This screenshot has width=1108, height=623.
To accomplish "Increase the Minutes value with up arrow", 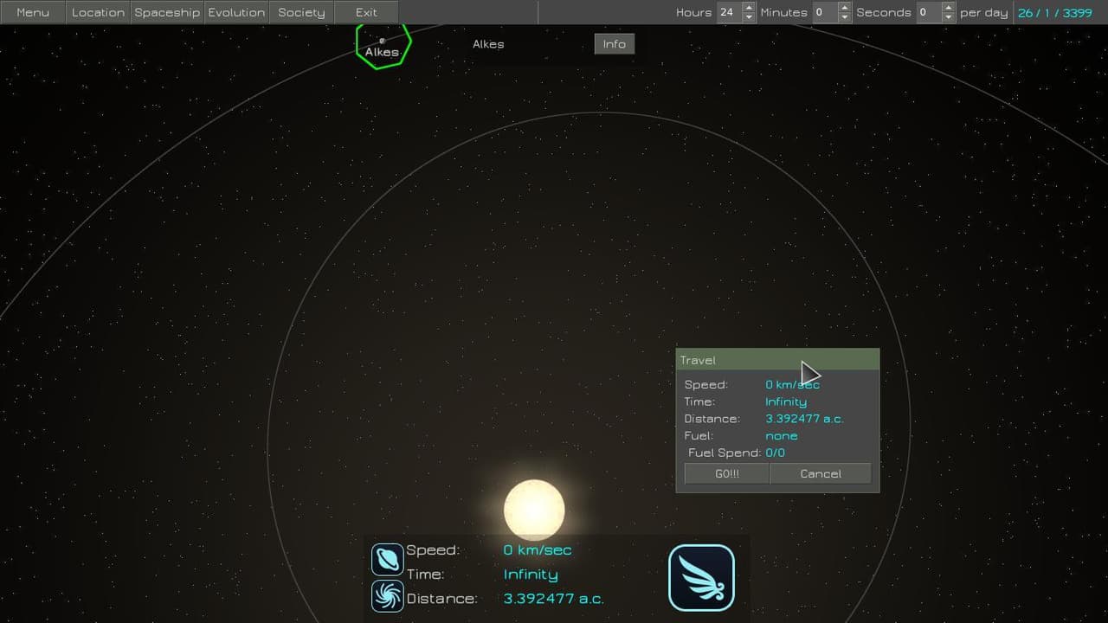I will [844, 8].
